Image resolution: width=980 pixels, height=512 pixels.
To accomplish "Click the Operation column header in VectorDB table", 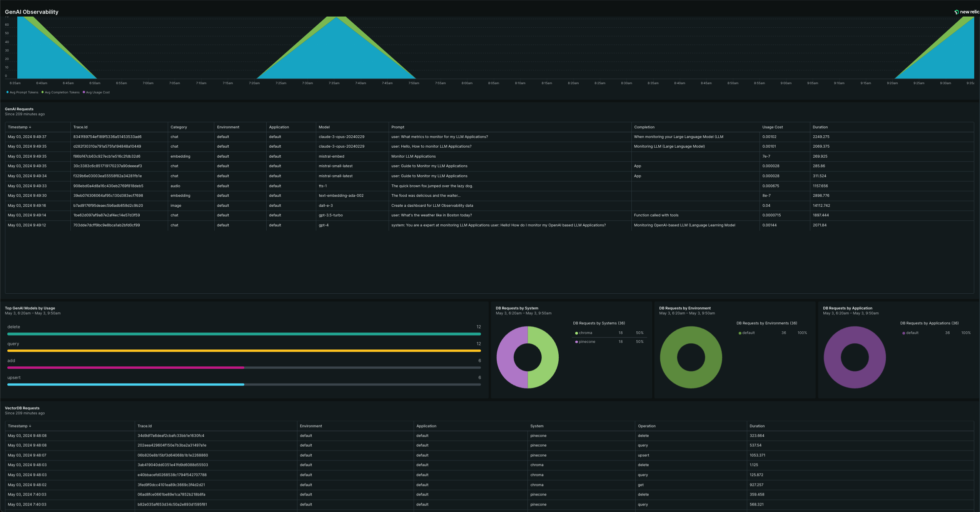I will (646, 426).
